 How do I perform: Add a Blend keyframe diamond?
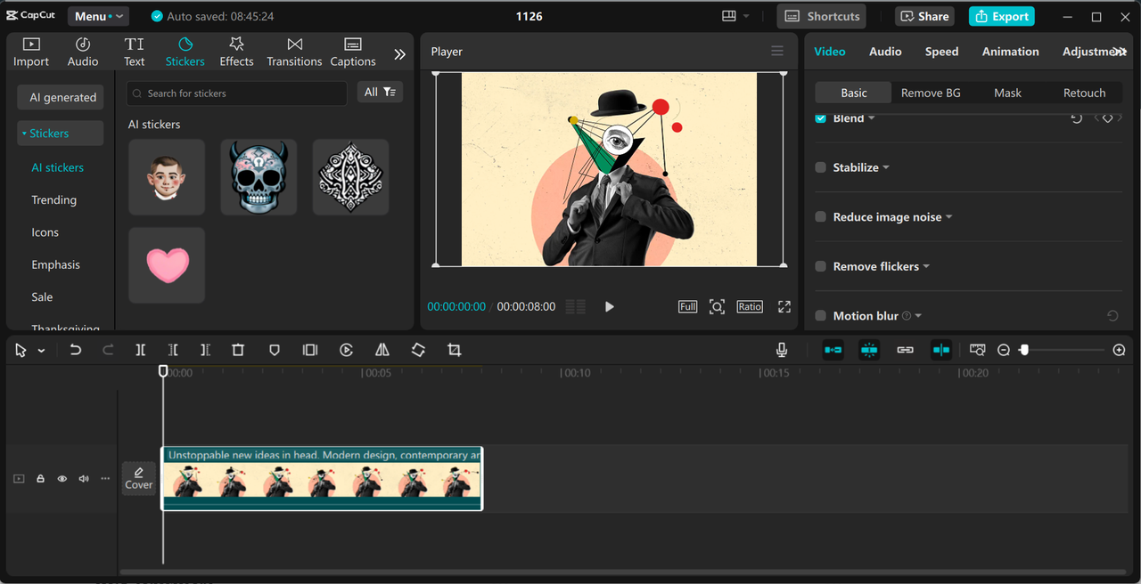[x=1108, y=118]
